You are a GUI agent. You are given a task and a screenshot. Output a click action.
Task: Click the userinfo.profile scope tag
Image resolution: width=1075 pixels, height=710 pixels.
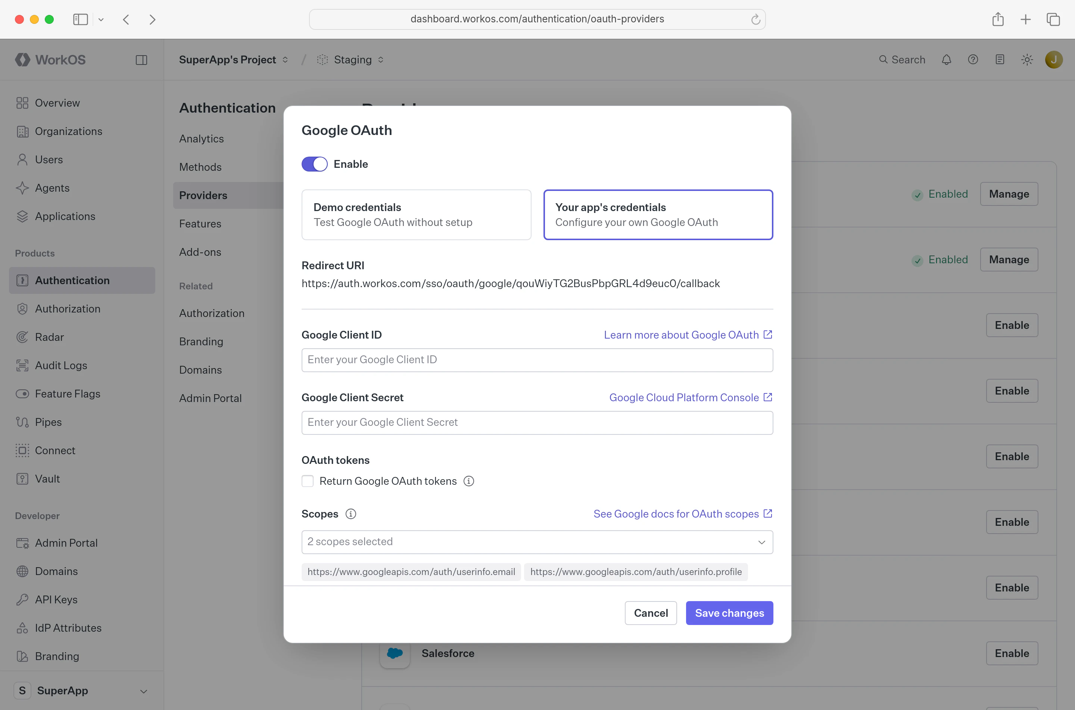[x=636, y=572]
